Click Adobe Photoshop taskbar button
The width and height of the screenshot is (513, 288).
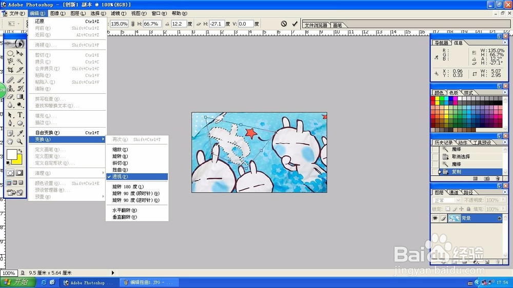89,282
